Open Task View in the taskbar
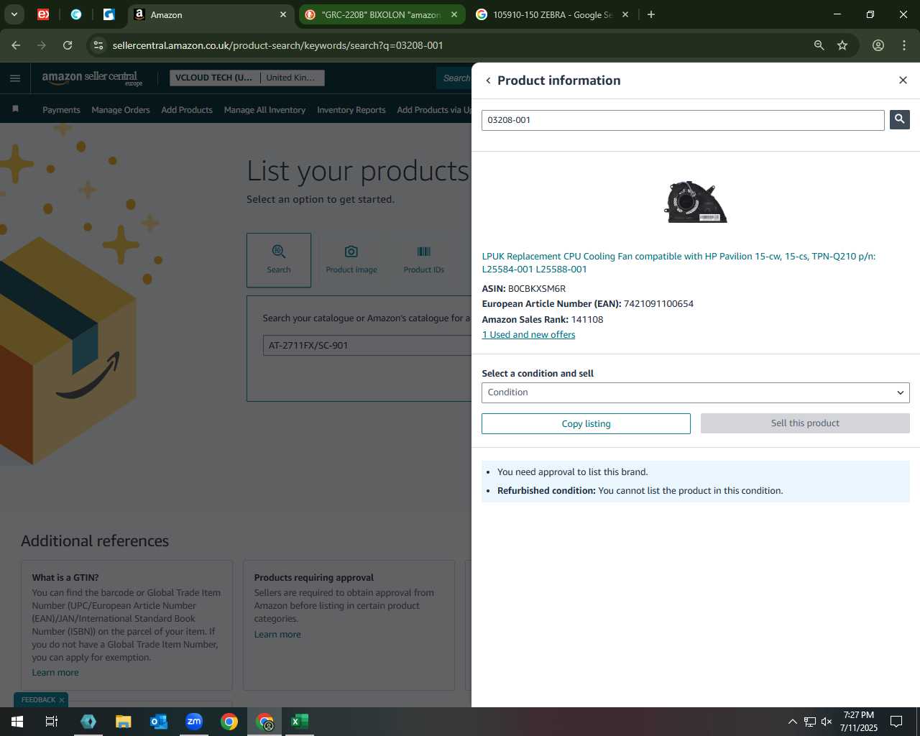 52,722
